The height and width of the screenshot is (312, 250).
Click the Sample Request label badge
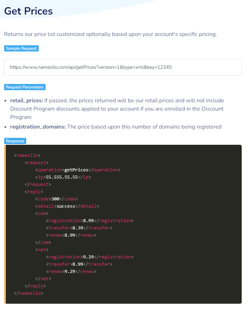pyautogui.click(x=21, y=48)
